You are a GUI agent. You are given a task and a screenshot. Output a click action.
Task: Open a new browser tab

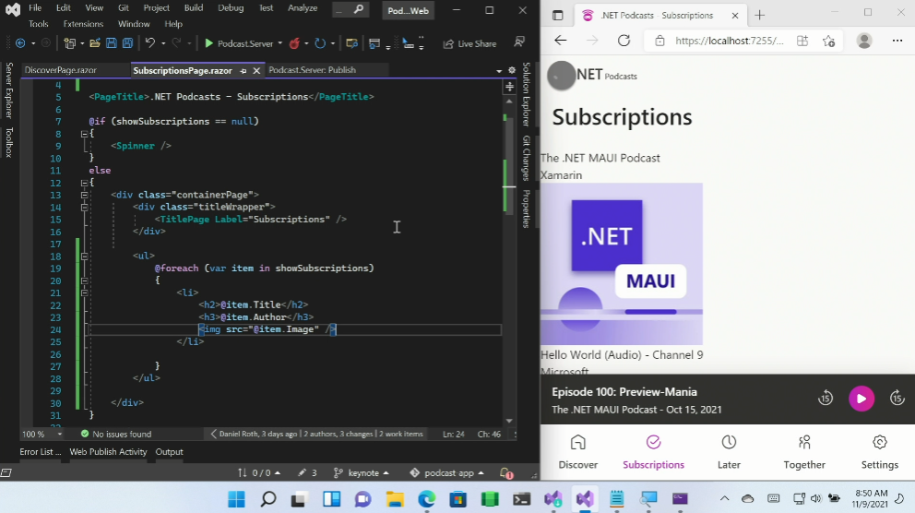[x=759, y=16]
